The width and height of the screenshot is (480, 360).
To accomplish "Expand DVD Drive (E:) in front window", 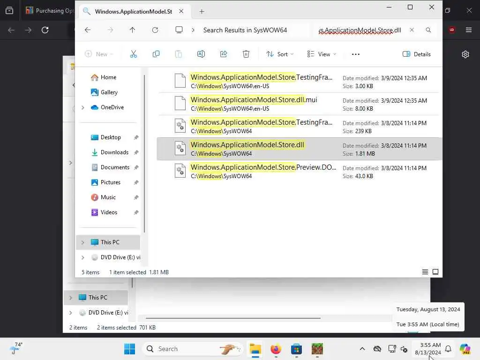I will coord(82,257).
